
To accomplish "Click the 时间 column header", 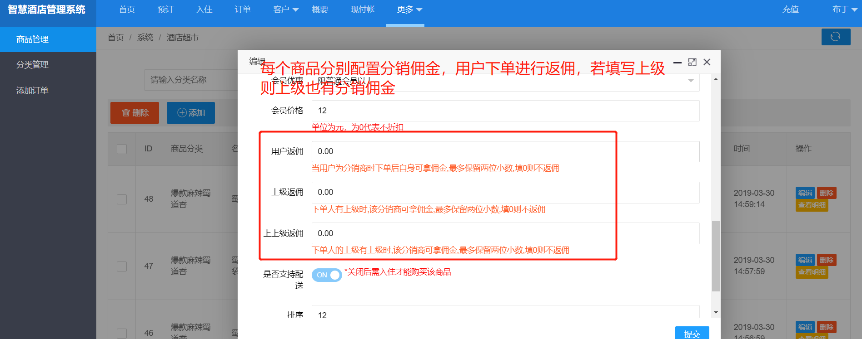I will (x=742, y=149).
